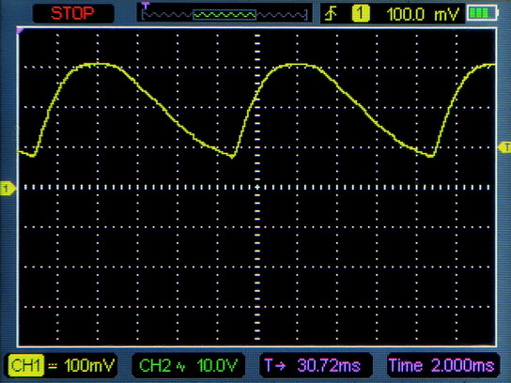Select the green CH2 channel label
511x383 pixels.
point(154,365)
